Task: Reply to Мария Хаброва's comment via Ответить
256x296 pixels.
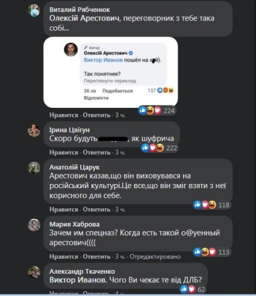Action: point(96,256)
